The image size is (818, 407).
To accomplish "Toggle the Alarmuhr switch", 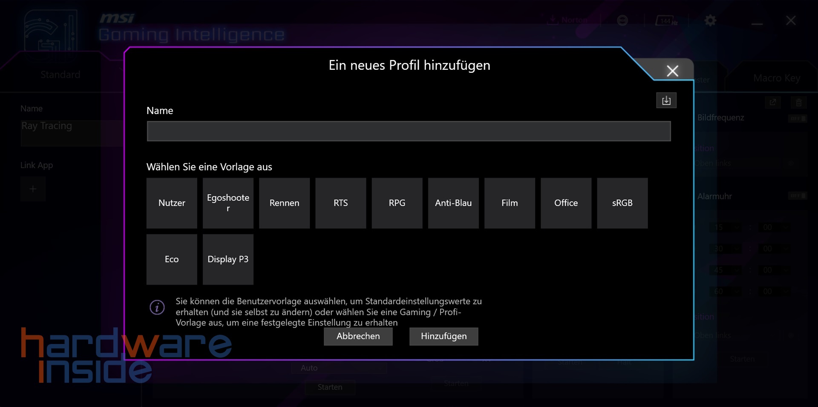I will (x=797, y=196).
